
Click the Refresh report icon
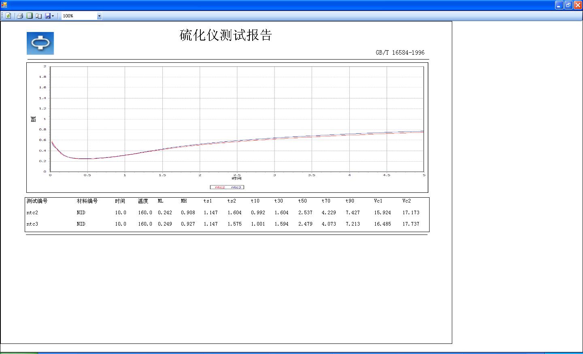(x=8, y=16)
